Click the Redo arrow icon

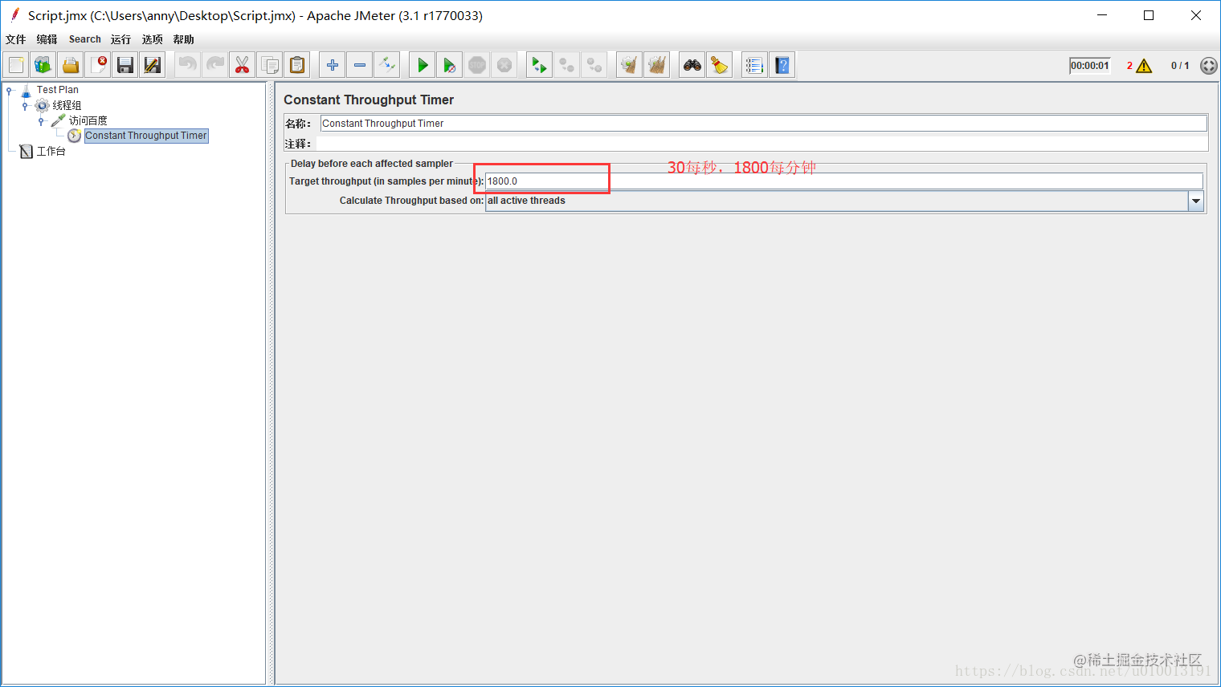pyautogui.click(x=215, y=65)
